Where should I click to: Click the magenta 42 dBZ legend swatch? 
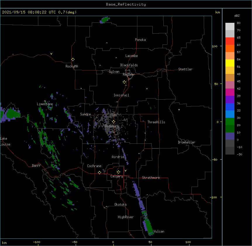(230, 92)
